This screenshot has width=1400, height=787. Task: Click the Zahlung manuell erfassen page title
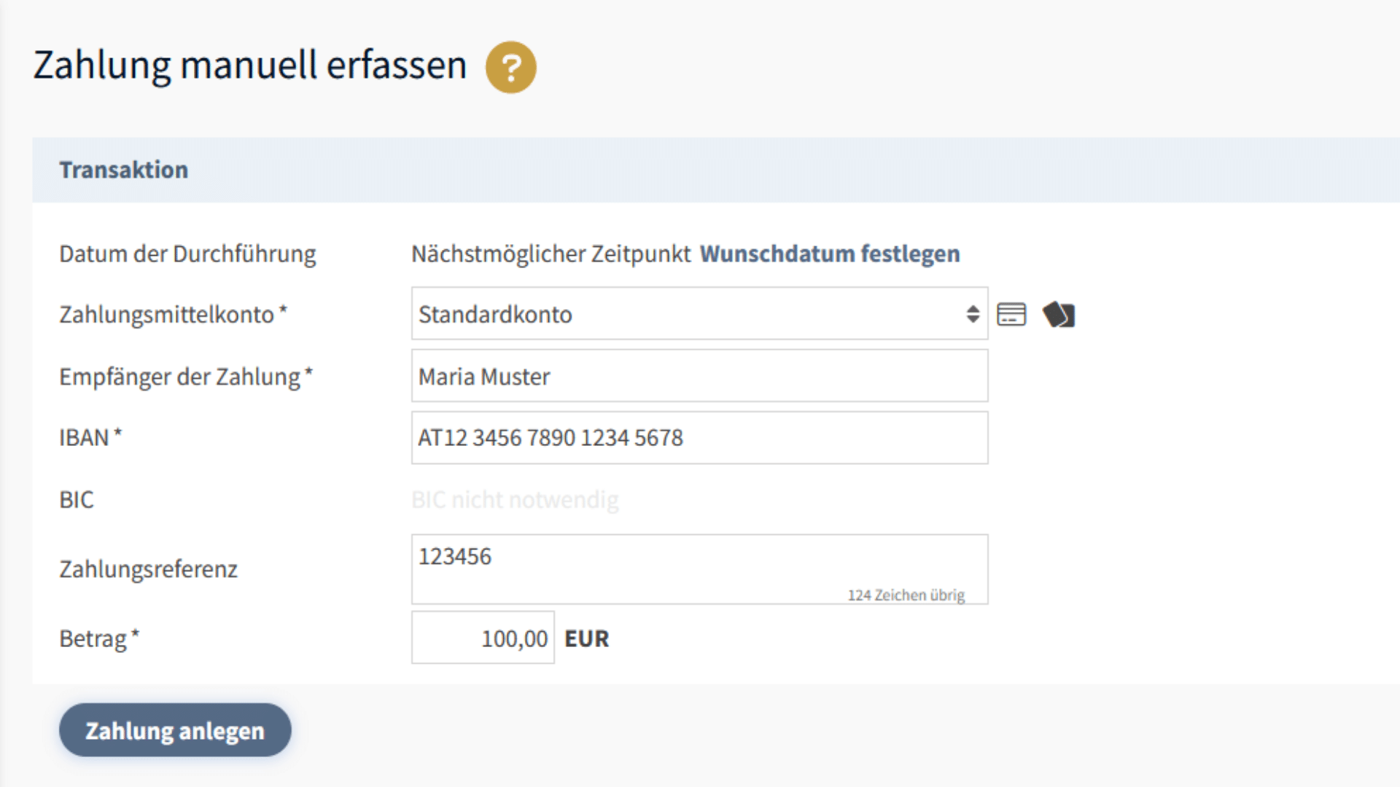(249, 66)
